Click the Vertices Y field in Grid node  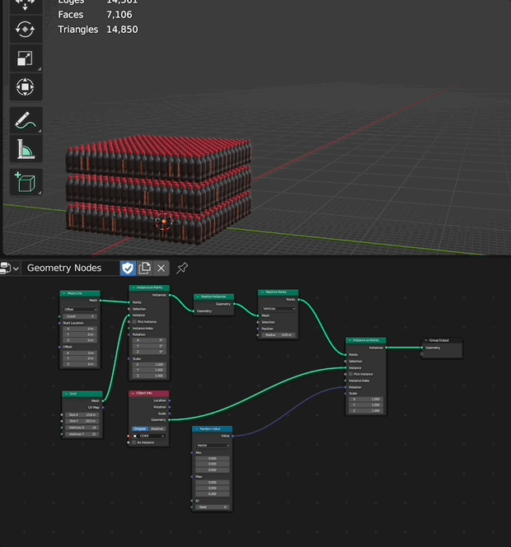click(x=82, y=434)
